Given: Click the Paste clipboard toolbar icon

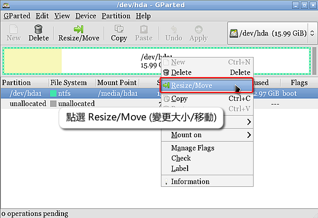Looking at the screenshot, I should (144, 30).
